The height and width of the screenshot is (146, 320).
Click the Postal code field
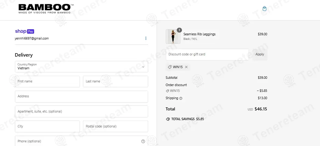(x=115, y=127)
